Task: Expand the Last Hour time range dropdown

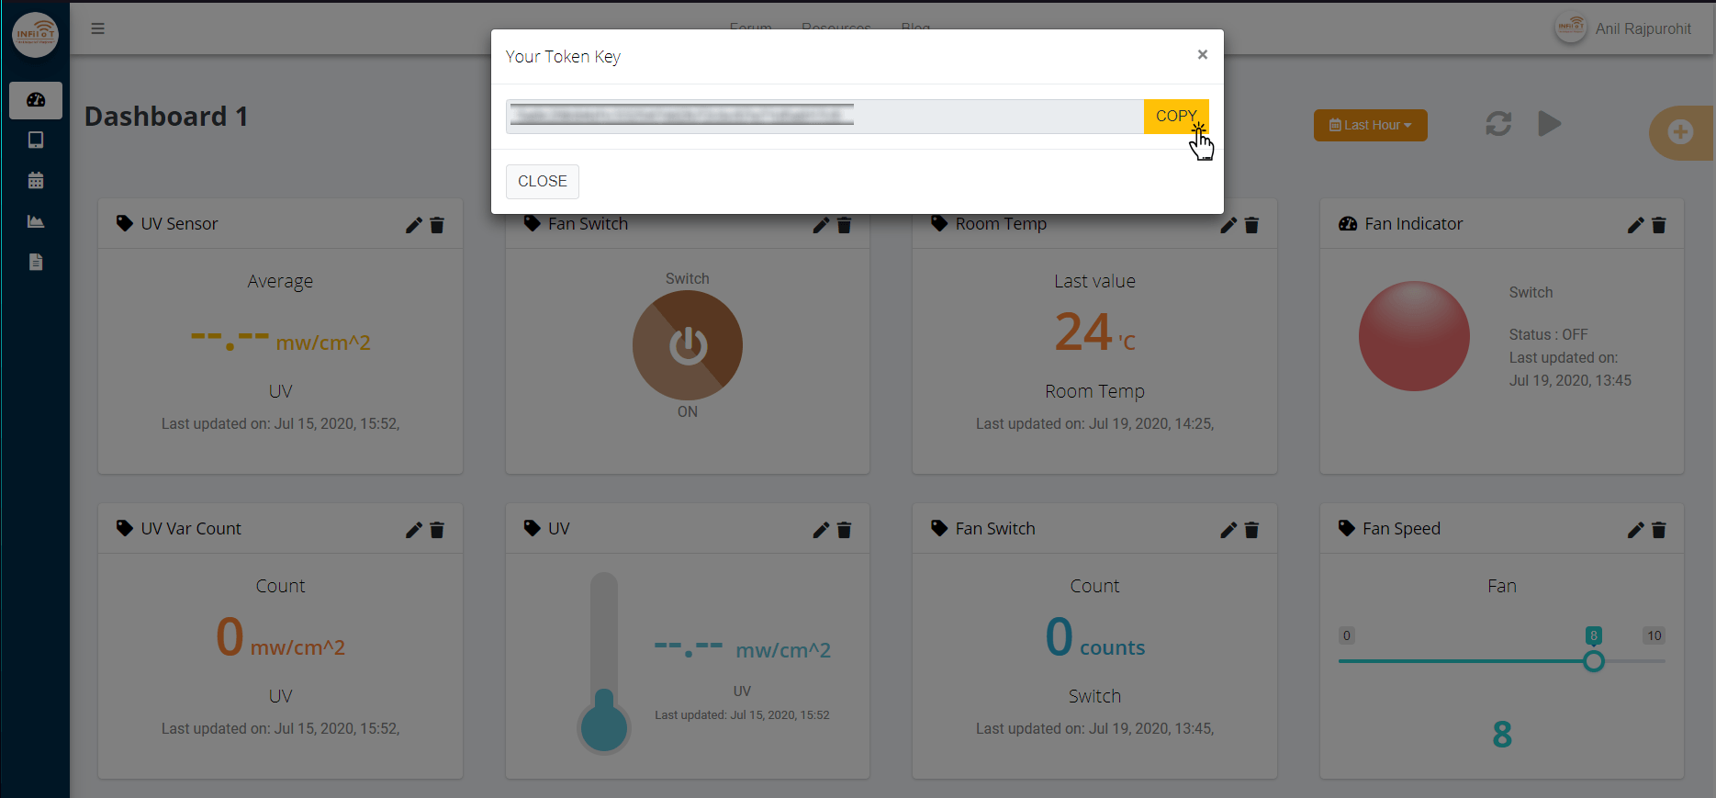Action: coord(1370,125)
